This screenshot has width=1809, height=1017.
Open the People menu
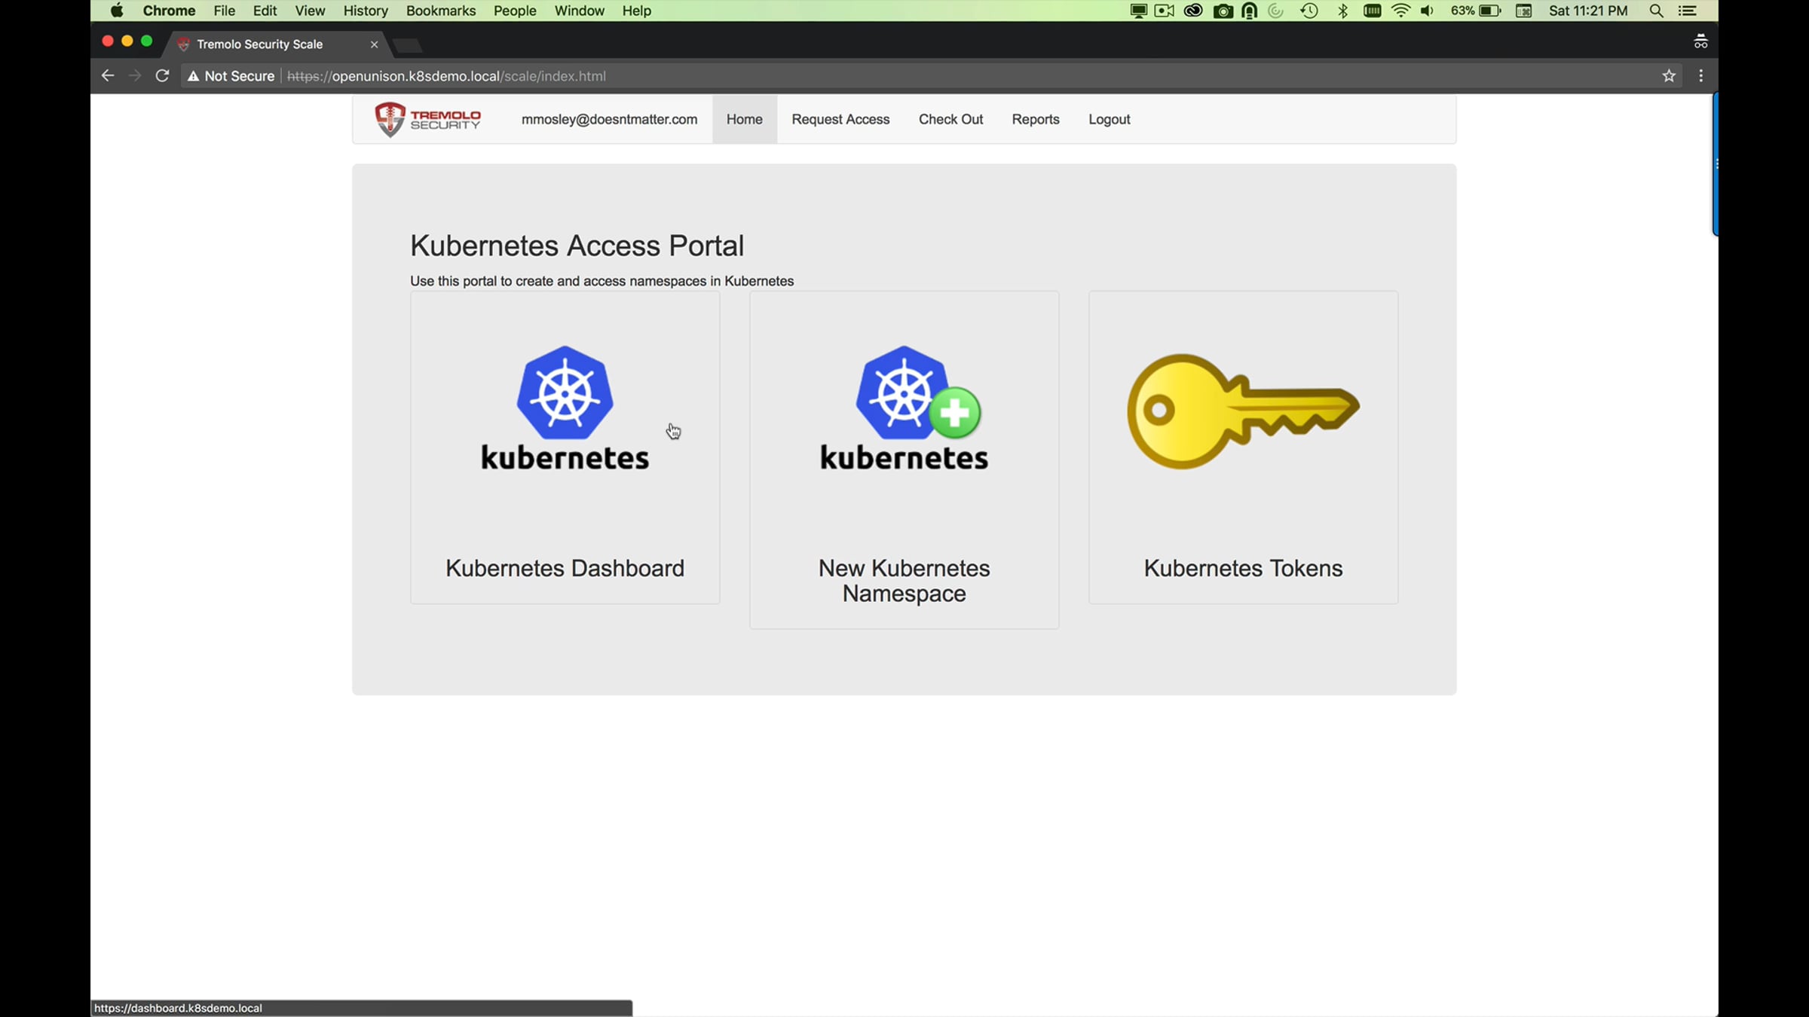point(515,11)
